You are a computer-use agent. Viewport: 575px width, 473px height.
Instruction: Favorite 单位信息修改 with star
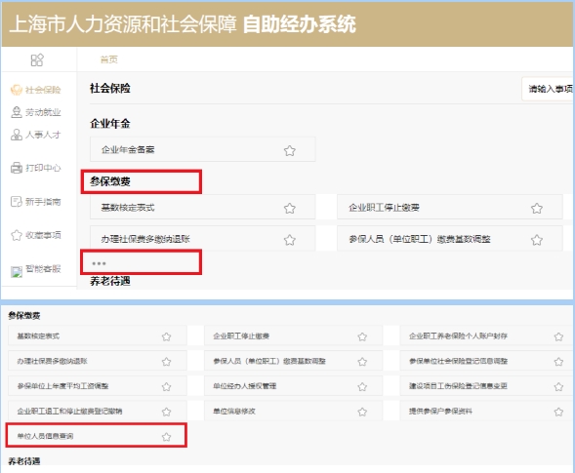pyautogui.click(x=362, y=412)
